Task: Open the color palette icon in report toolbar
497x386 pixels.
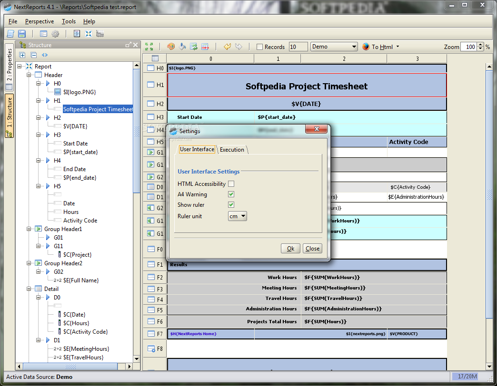Action: tap(171, 47)
